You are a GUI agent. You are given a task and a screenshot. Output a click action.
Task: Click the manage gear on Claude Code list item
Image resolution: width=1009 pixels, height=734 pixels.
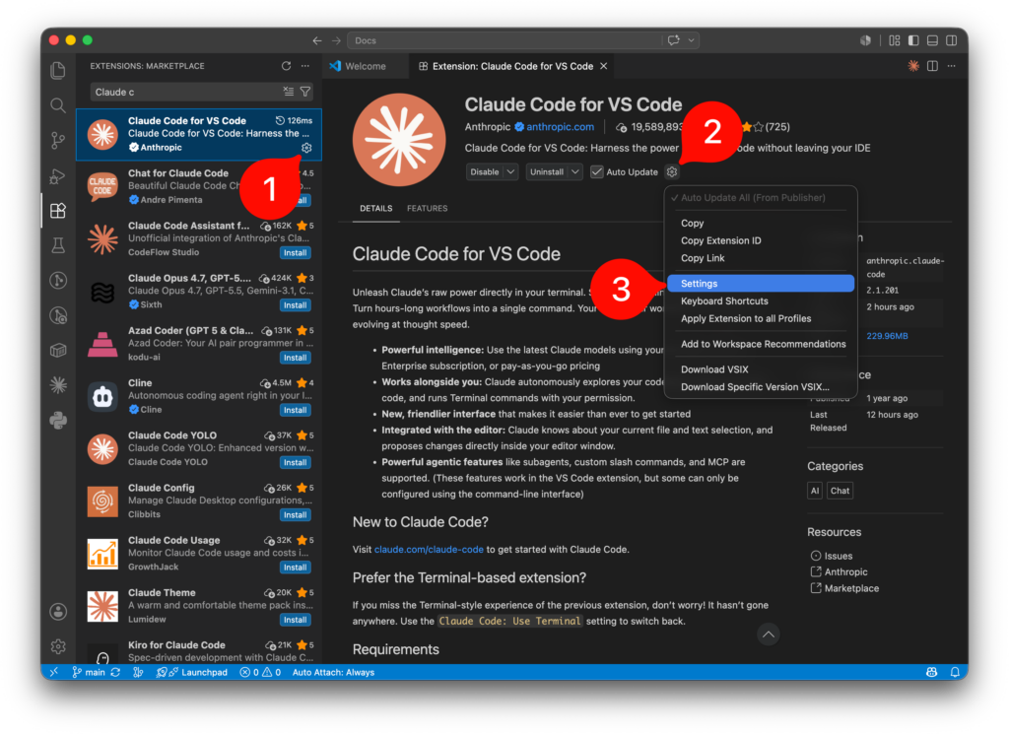pos(306,148)
